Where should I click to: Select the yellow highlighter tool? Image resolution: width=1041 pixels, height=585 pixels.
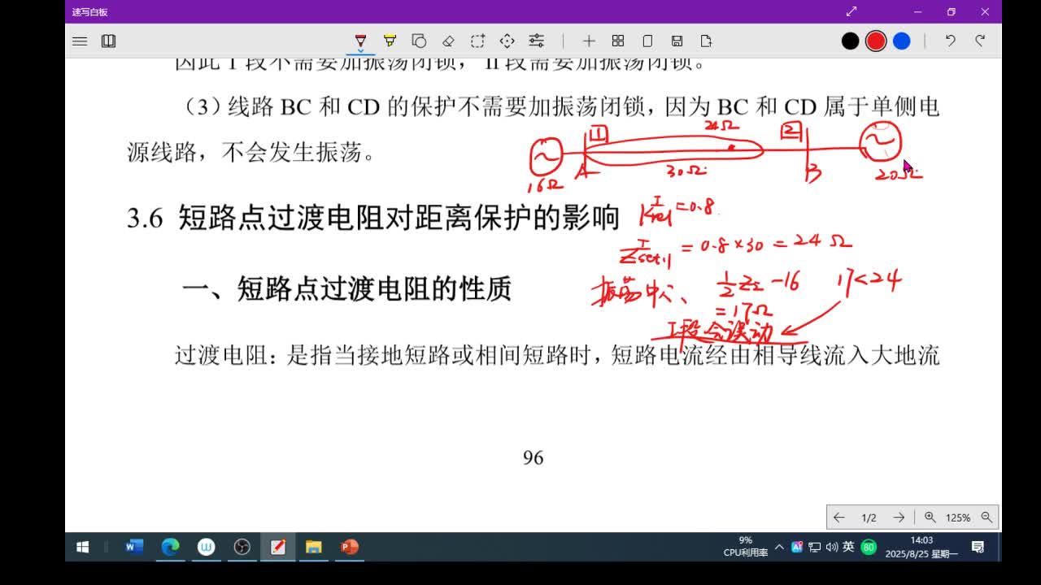(390, 41)
